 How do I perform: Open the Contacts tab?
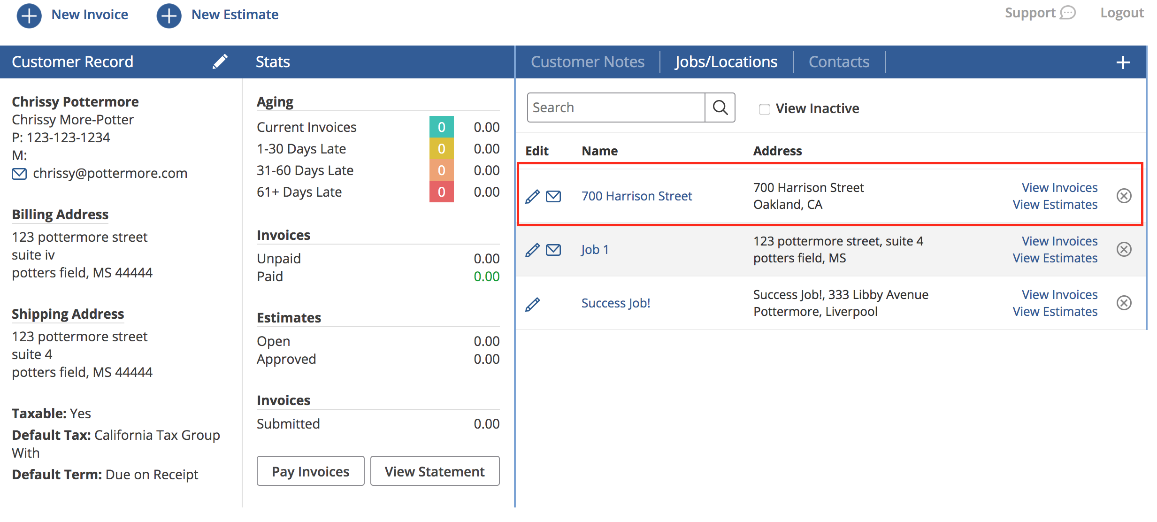(839, 61)
